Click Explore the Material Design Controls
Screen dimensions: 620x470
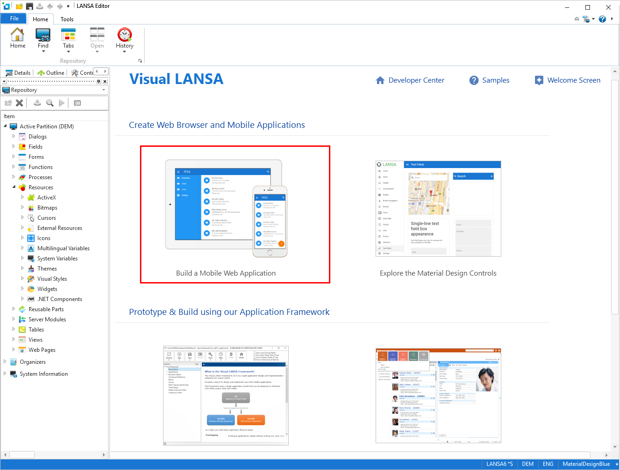pyautogui.click(x=438, y=273)
